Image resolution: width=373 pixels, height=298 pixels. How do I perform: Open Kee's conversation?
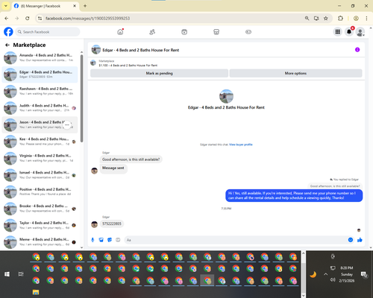pos(40,142)
